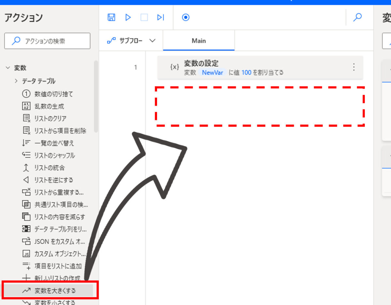Select 項目をリストに追加 action
391x305 pixels.
(x=58, y=266)
